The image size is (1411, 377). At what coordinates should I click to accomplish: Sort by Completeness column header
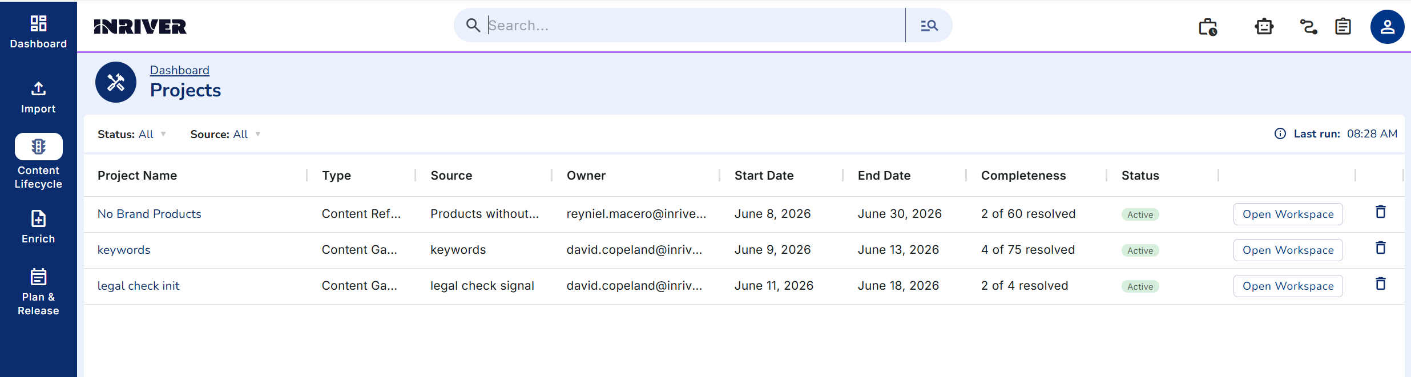click(1023, 176)
